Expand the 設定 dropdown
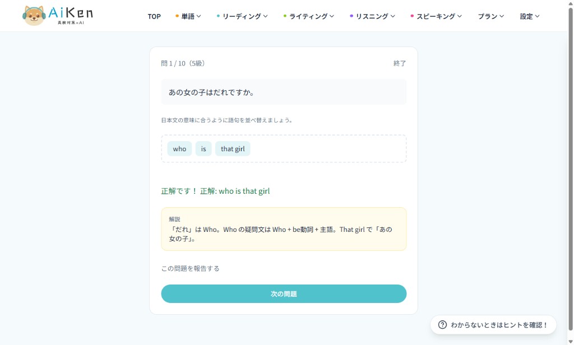 [x=529, y=16]
